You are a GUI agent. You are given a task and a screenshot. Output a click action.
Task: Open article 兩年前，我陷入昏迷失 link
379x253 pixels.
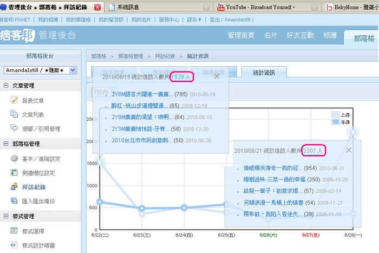click(273, 214)
